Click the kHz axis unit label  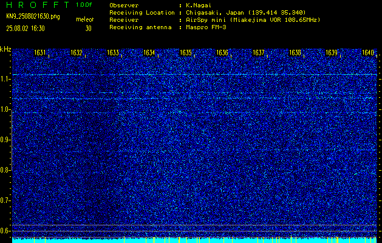5,49
